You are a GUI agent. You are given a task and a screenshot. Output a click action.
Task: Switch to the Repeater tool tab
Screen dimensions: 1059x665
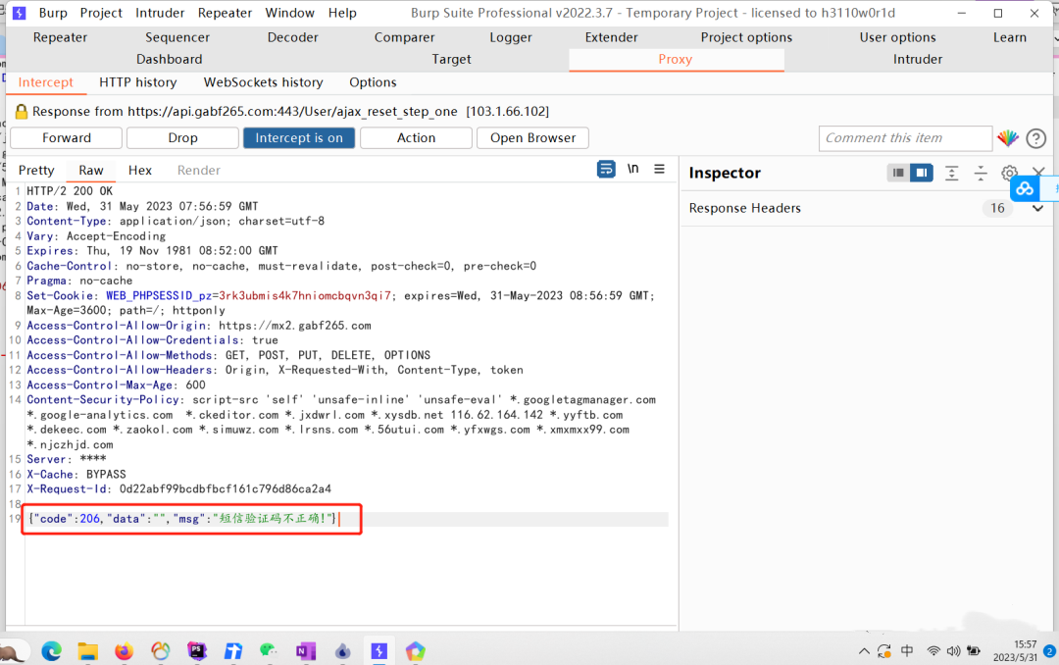click(x=60, y=37)
